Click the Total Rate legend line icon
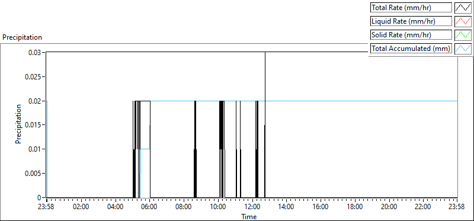Image resolution: width=474 pixels, height=221 pixels. tap(463, 8)
